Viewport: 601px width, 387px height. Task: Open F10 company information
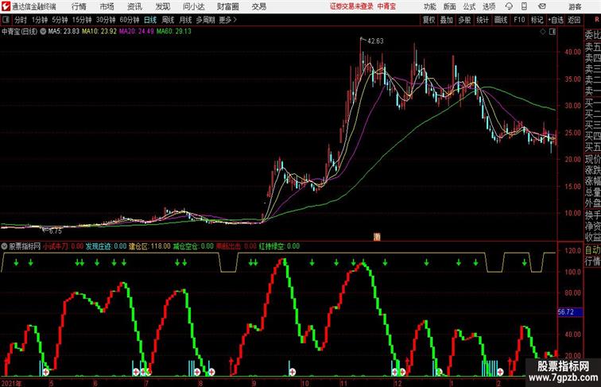[519, 20]
